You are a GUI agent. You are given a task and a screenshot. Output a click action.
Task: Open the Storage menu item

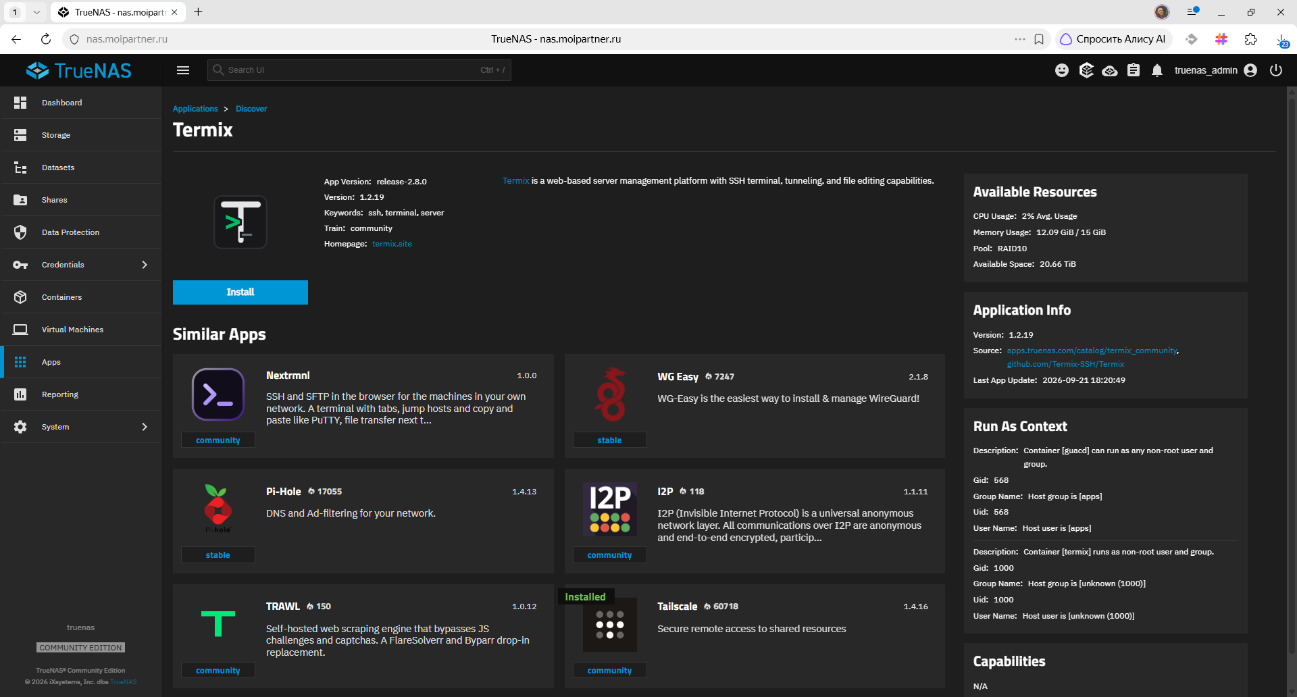pyautogui.click(x=81, y=135)
